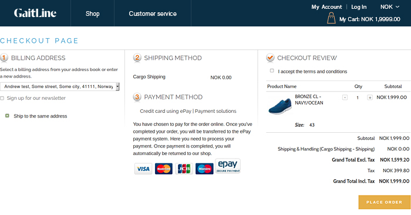Open the Customer service menu

153,14
